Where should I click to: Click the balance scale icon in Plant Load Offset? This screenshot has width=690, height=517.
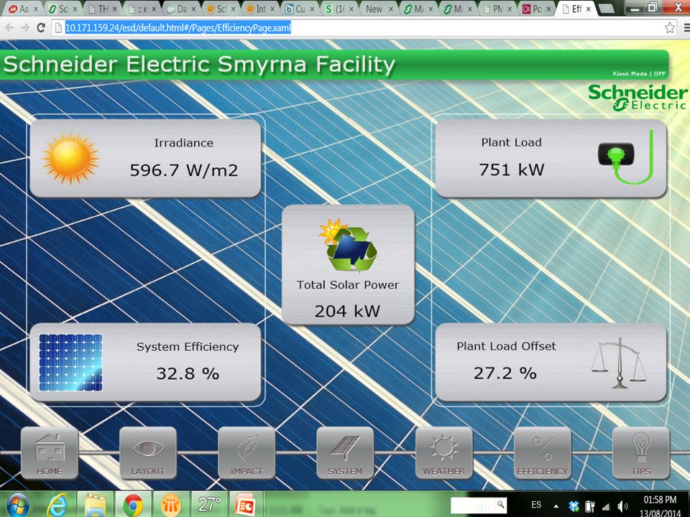tap(619, 363)
